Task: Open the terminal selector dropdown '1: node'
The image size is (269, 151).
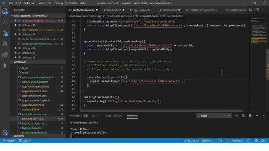Action: [x=214, y=116]
